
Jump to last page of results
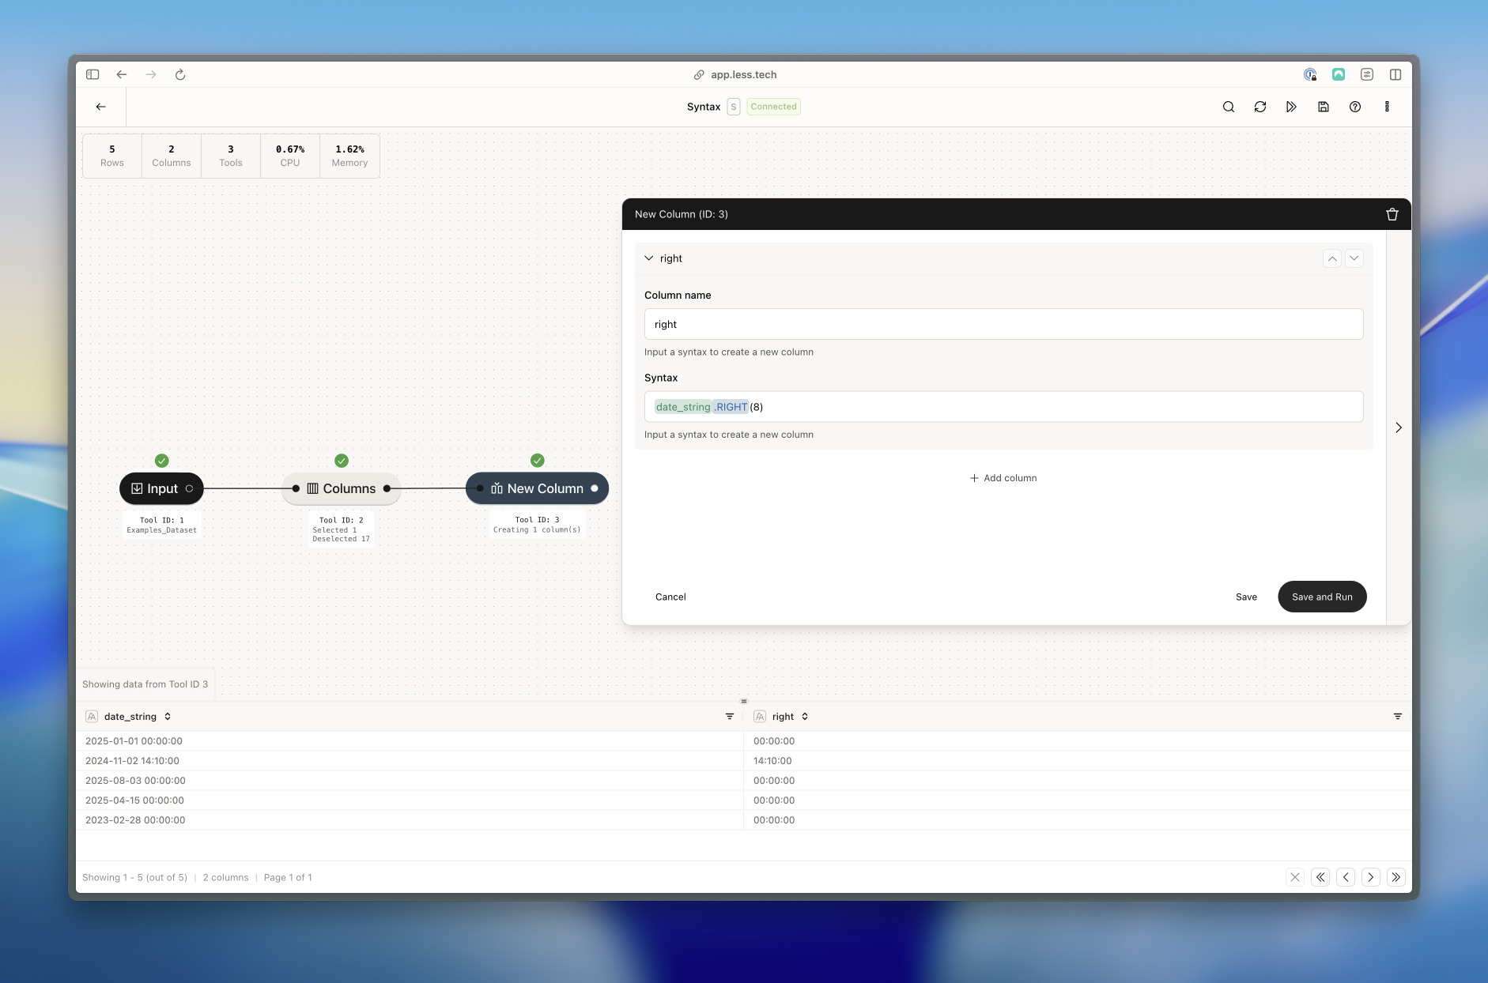1396,877
